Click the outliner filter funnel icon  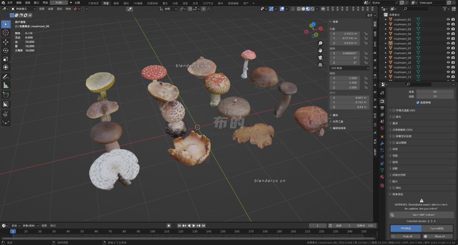pyautogui.click(x=445, y=9)
